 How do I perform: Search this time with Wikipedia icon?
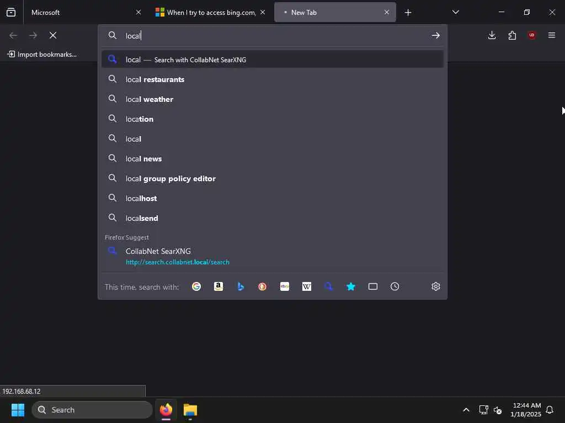[307, 286]
